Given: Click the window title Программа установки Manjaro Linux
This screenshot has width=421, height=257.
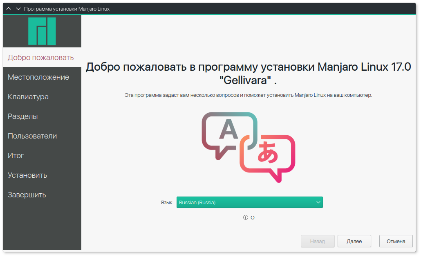Looking at the screenshot, I should (x=67, y=9).
